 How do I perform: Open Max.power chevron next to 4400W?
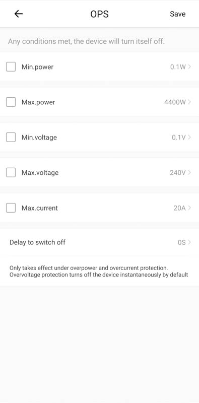pyautogui.click(x=189, y=102)
